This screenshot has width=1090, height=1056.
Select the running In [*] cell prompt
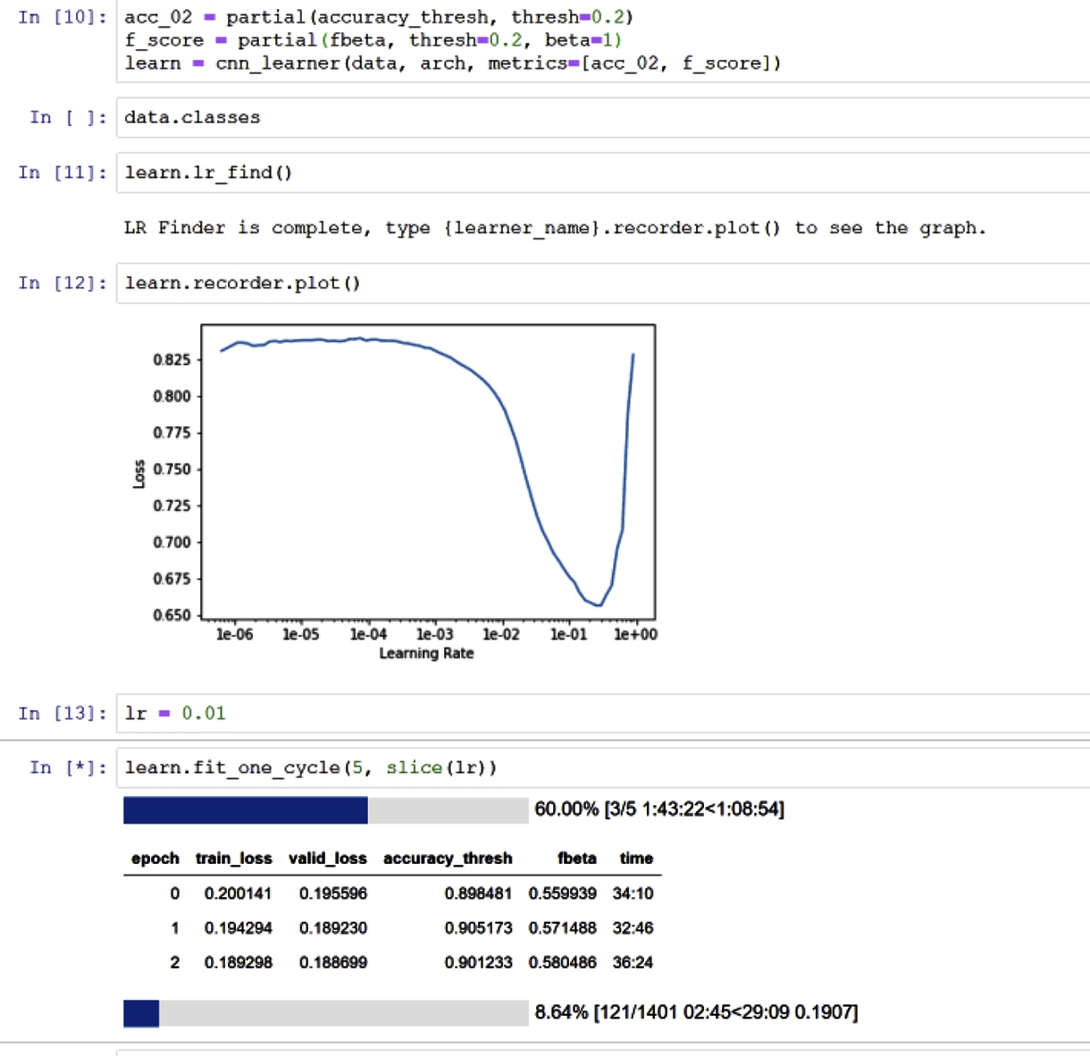tap(67, 767)
